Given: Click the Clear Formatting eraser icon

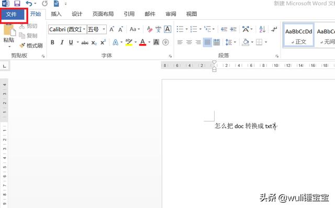Looking at the screenshot, I should pyautogui.click(x=150, y=29).
